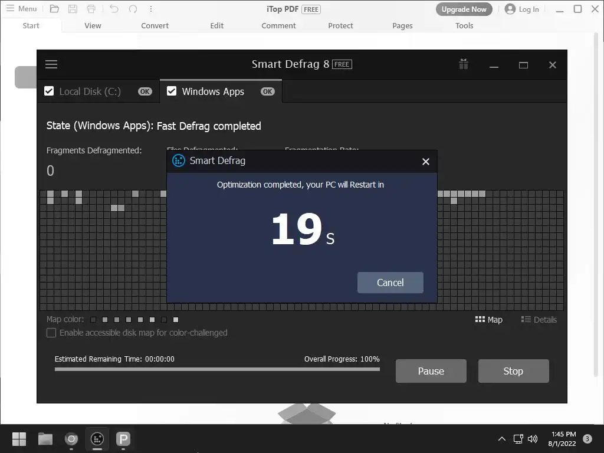Select the Tools tab in iTop PDF
Screen dimensions: 604x453
click(x=464, y=25)
